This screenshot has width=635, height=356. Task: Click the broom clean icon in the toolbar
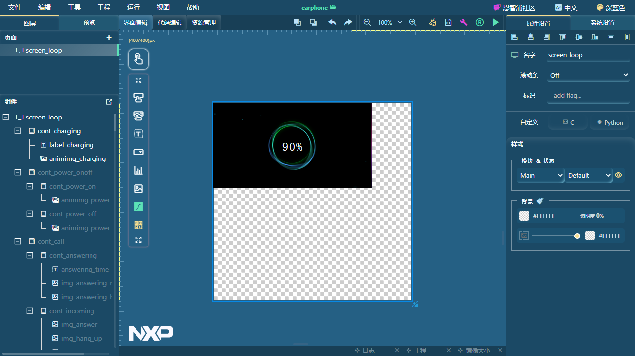pos(433,22)
